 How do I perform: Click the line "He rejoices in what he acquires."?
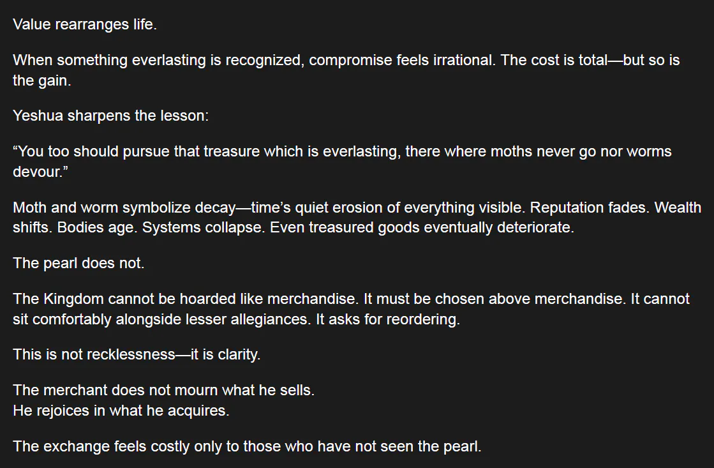[x=121, y=410]
